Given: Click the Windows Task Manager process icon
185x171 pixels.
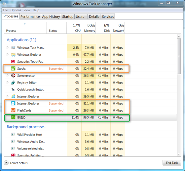Looking at the screenshot, I should tap(13, 48).
